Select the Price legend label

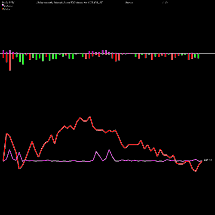7,9
